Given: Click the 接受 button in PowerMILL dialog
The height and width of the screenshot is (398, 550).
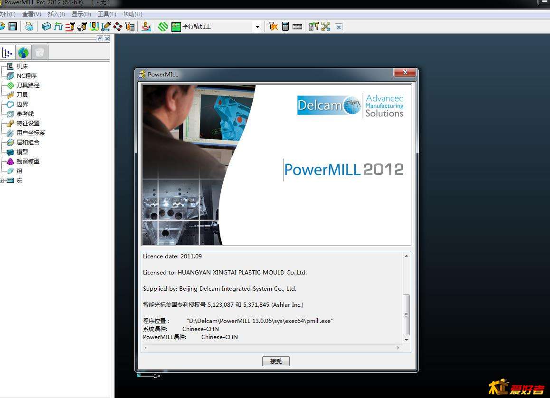Looking at the screenshot, I should (x=275, y=361).
